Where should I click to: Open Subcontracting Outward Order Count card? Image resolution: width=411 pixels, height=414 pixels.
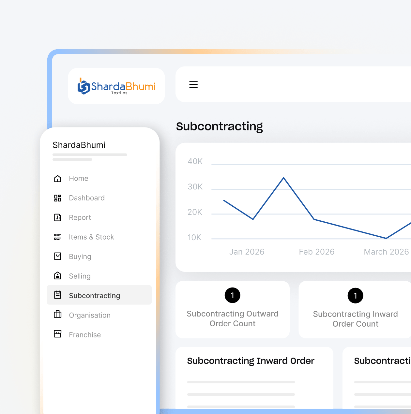point(233,310)
